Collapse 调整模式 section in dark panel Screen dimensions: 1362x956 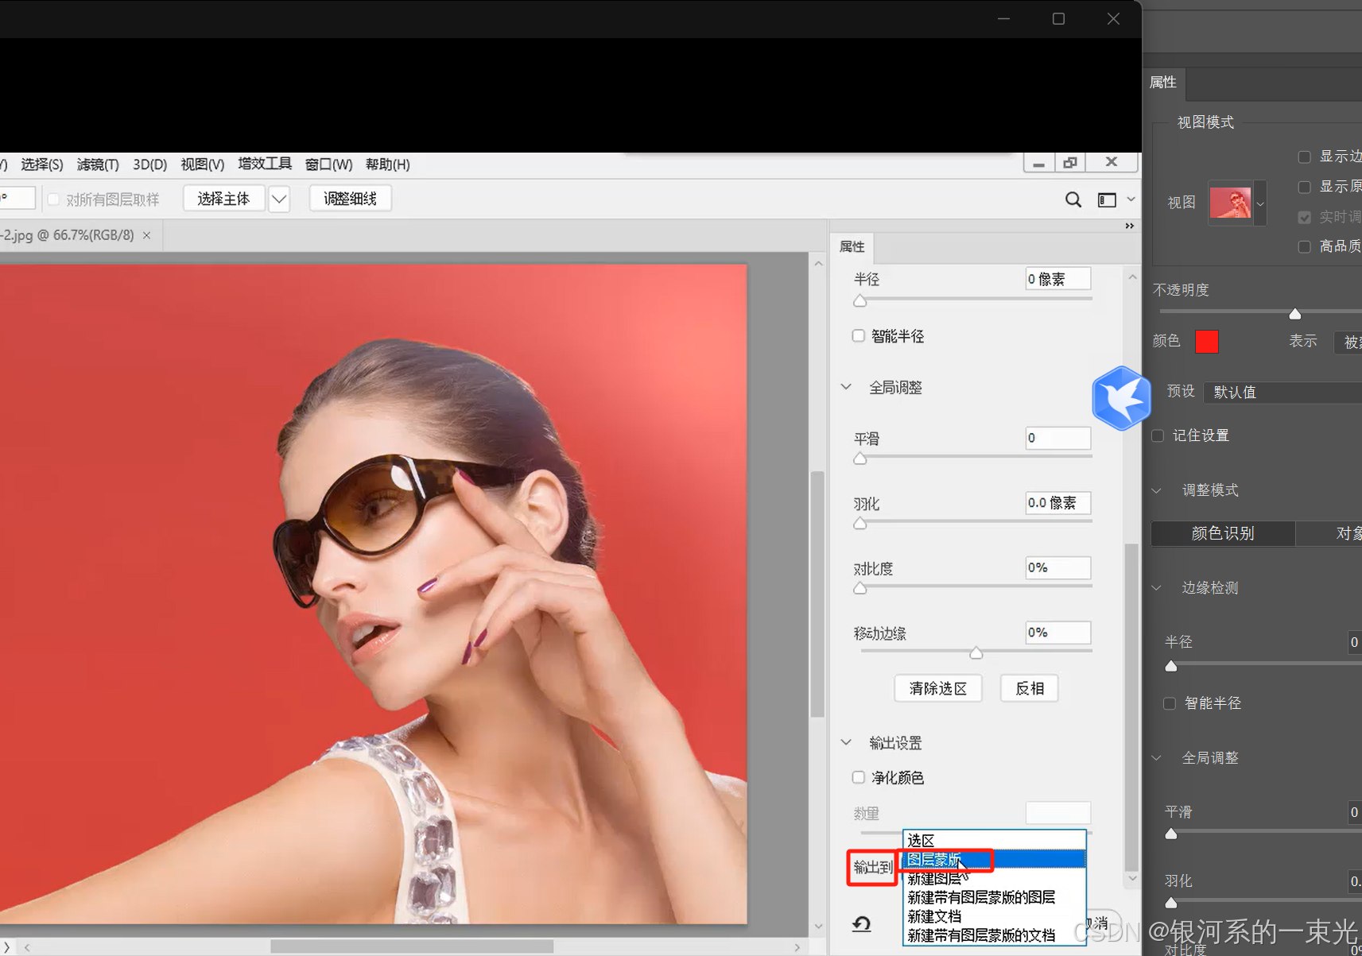click(x=1157, y=490)
